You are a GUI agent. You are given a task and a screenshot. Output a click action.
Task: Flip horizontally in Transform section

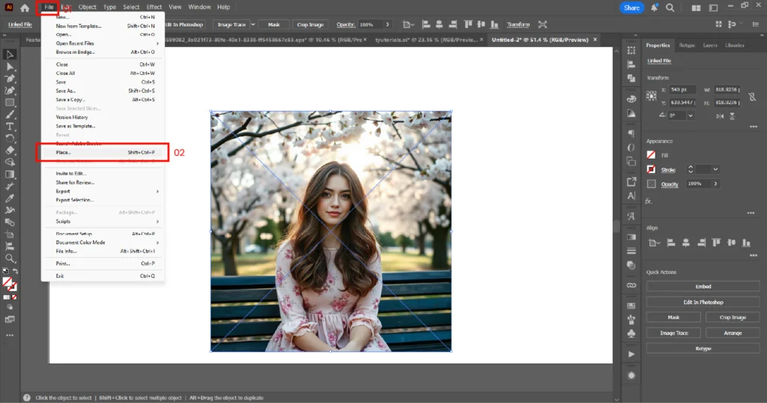(x=720, y=116)
